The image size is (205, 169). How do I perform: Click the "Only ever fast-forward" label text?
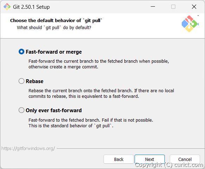(x=54, y=110)
